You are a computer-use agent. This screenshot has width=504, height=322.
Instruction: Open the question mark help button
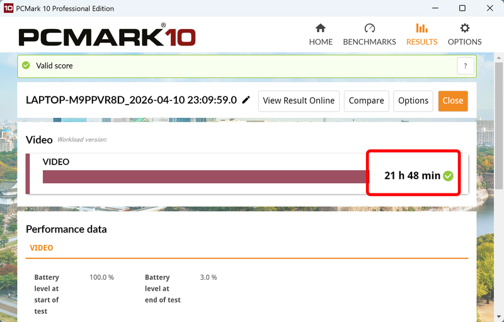point(465,66)
